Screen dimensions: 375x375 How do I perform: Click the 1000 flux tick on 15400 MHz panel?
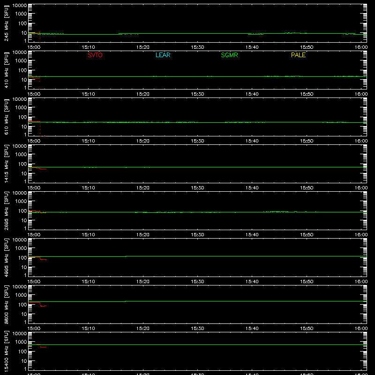(21, 342)
